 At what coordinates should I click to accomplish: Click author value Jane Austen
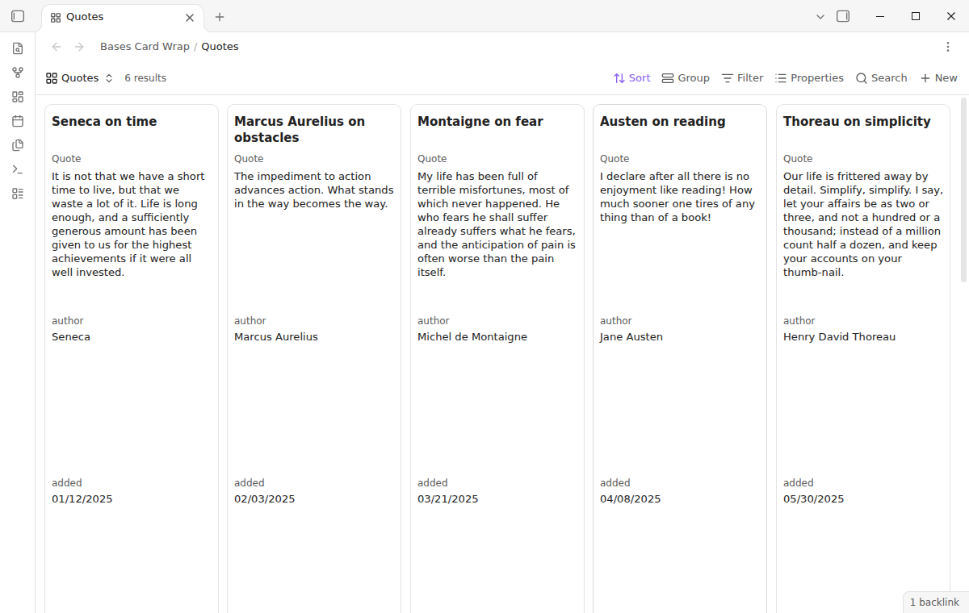[x=631, y=337]
